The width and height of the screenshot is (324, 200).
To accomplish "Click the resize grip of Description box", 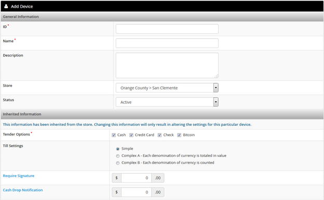I will coord(217,76).
